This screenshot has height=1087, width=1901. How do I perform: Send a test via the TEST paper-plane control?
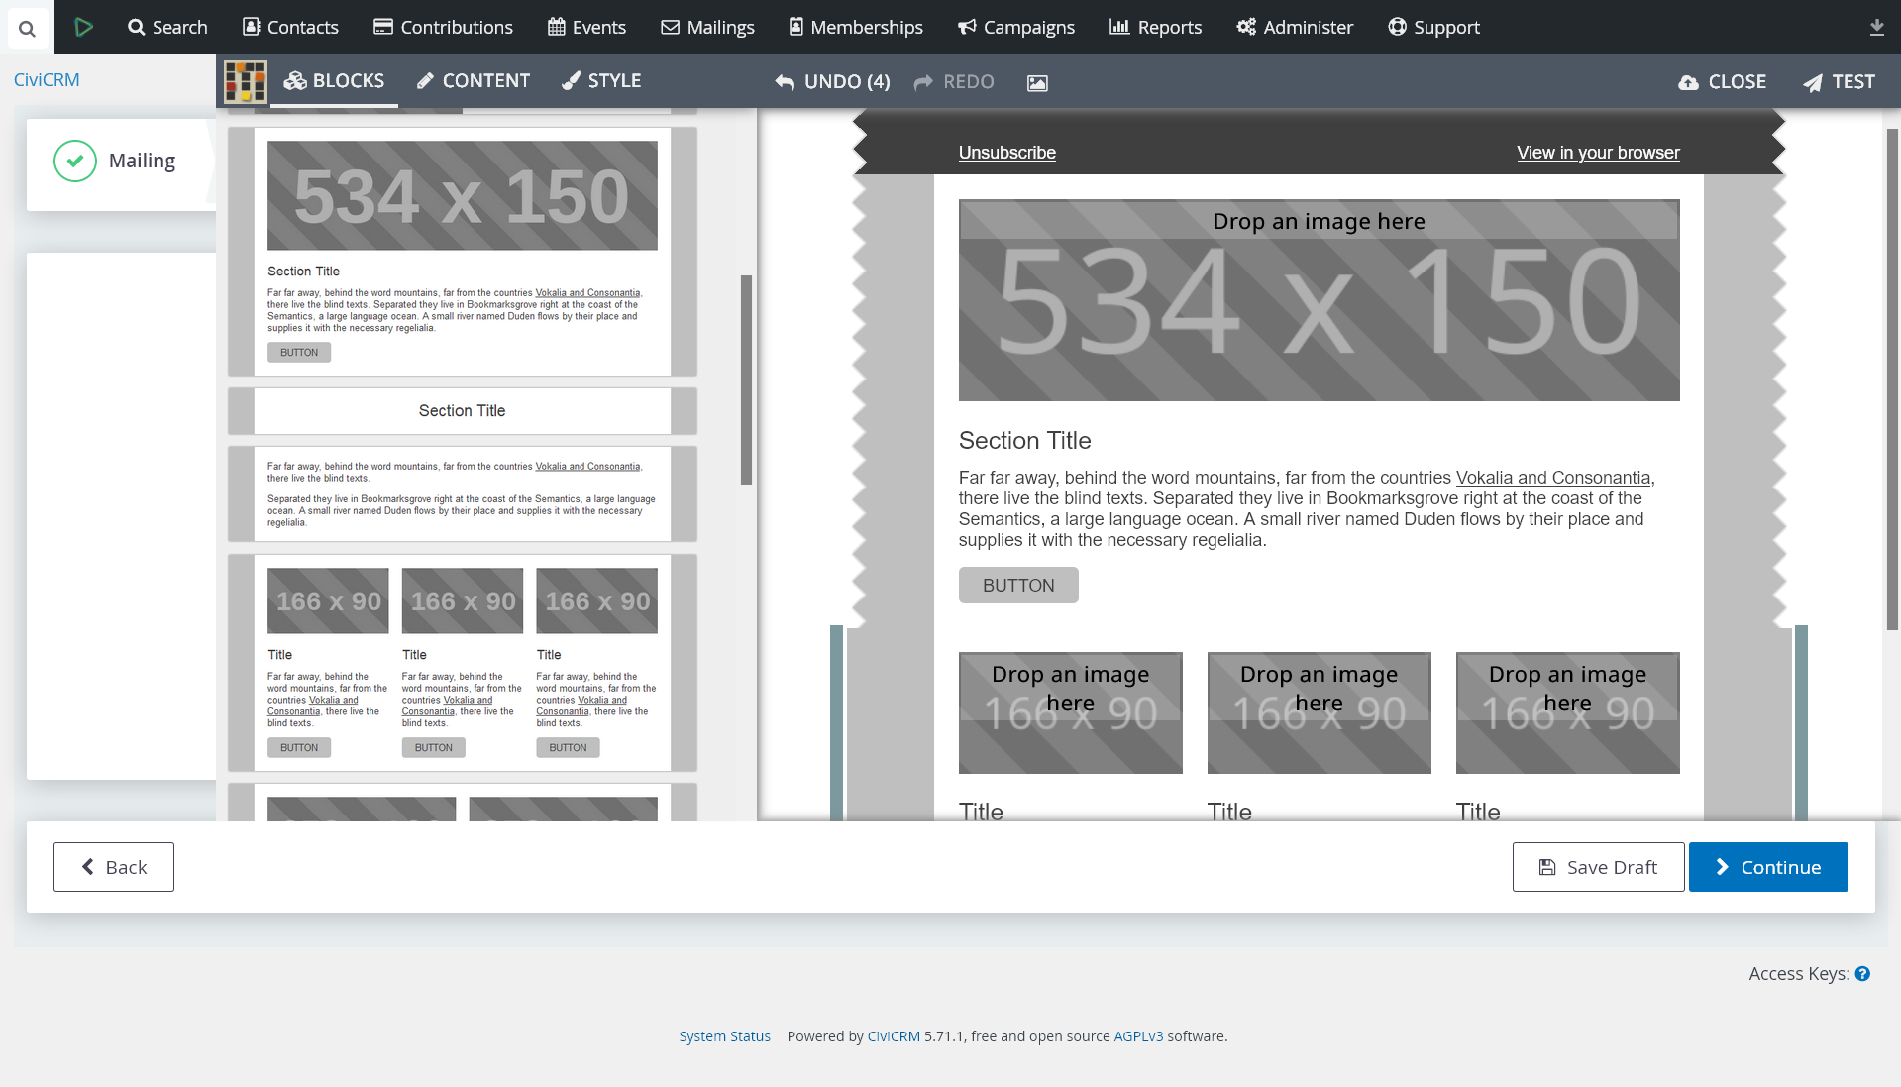point(1840,81)
